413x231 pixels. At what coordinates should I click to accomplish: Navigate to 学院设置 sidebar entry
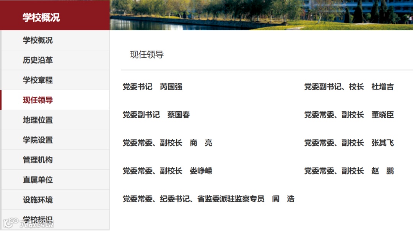coord(55,140)
